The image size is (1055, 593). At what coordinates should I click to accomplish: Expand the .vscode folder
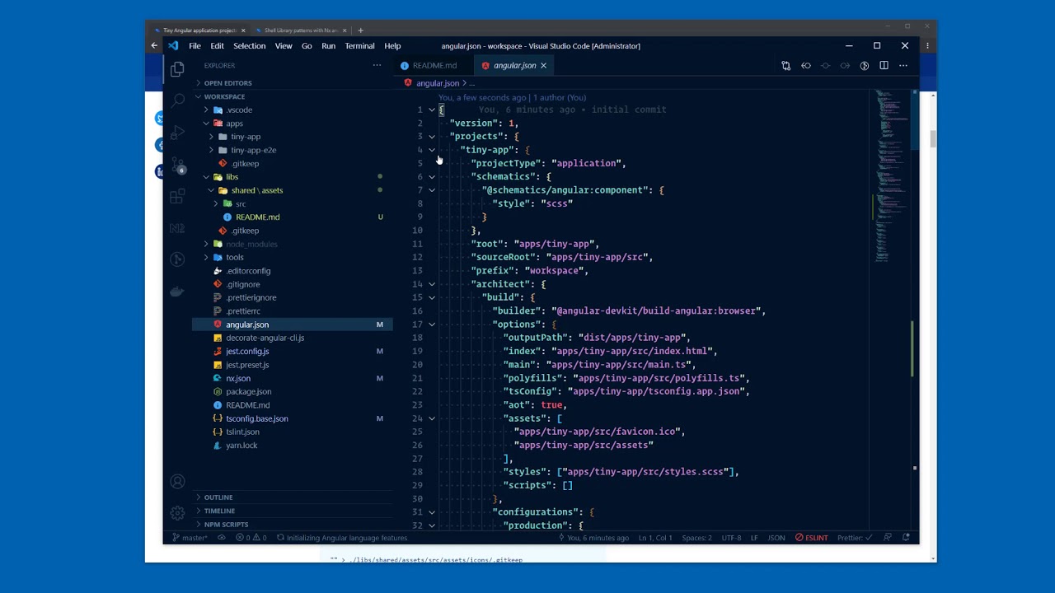point(239,110)
